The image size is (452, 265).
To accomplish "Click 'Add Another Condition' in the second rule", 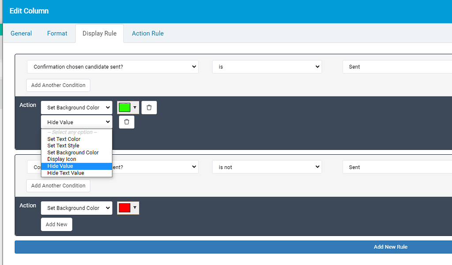I will (58, 186).
